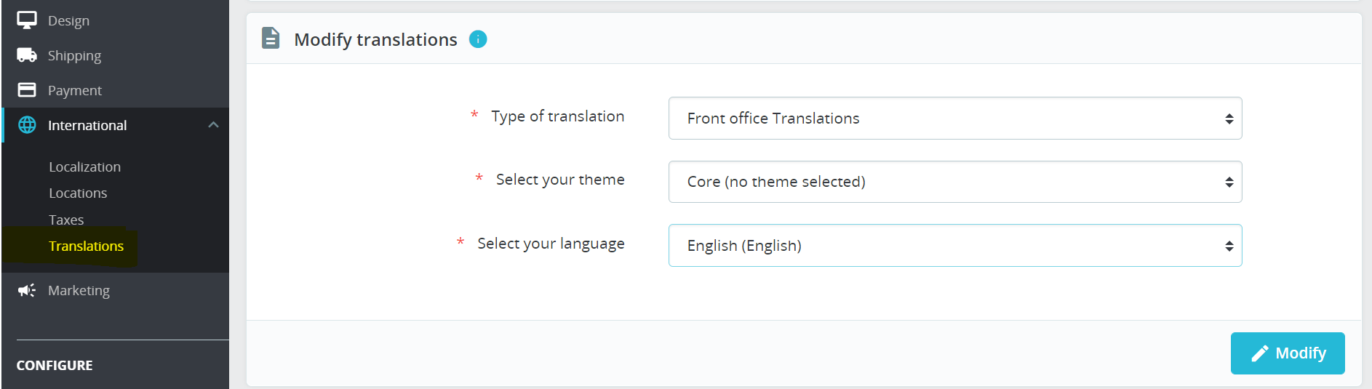Screen dimensions: 1372x389
Task: Click the Payment credit card icon
Action: click(27, 90)
